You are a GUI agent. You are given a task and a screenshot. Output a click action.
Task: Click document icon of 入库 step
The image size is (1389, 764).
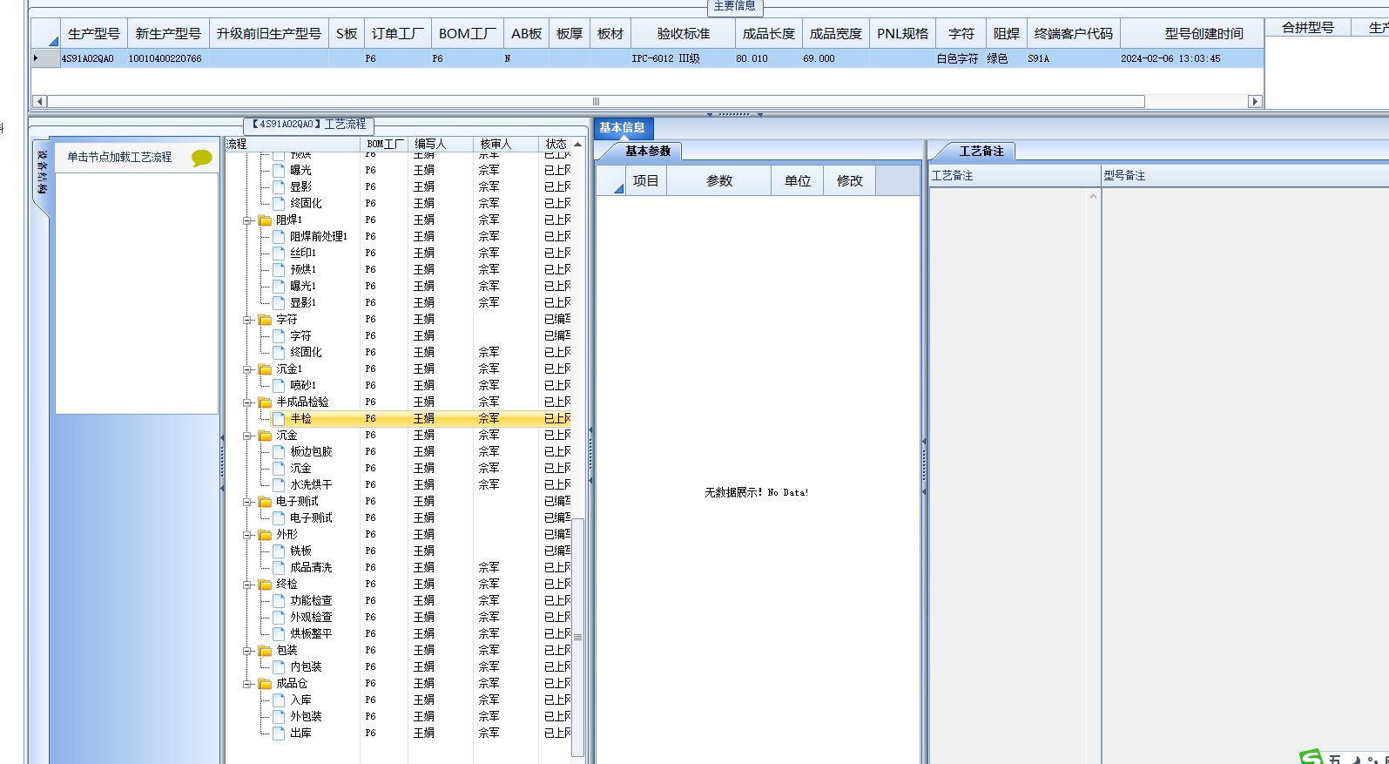pyautogui.click(x=279, y=700)
